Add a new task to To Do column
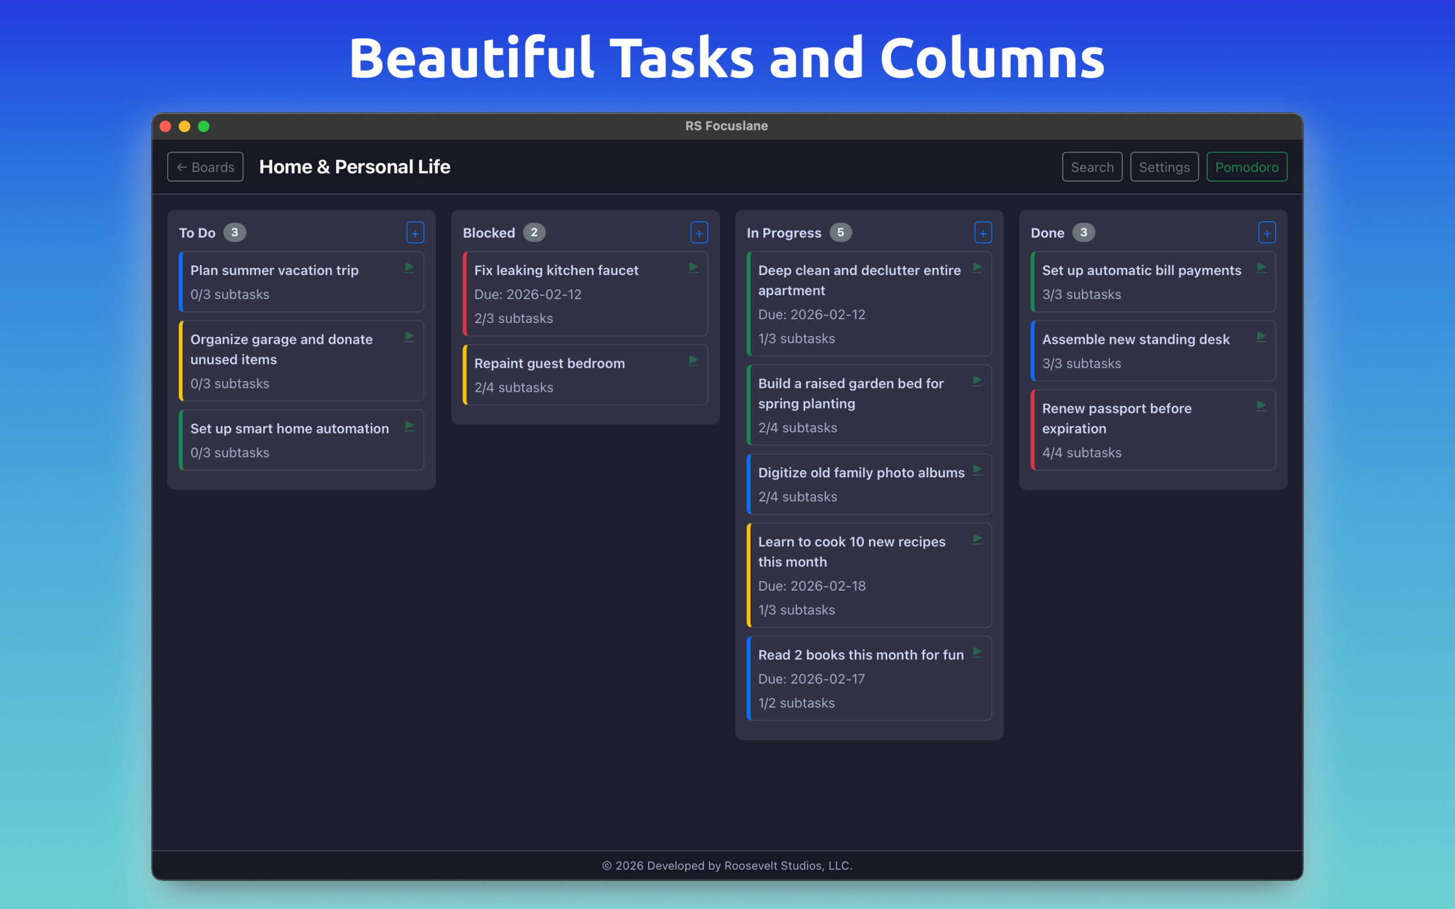 tap(415, 233)
